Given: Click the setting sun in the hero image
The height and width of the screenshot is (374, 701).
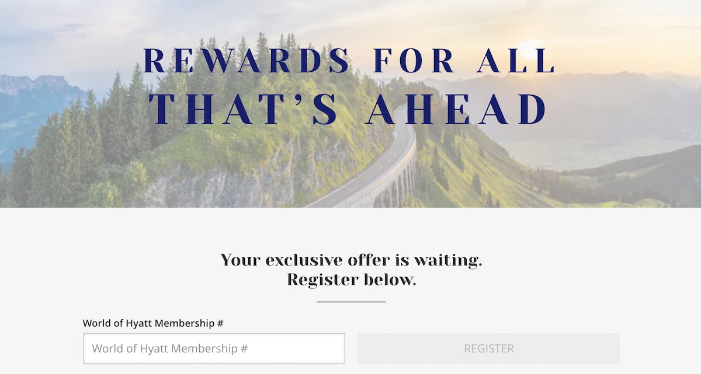Looking at the screenshot, I should click(530, 50).
